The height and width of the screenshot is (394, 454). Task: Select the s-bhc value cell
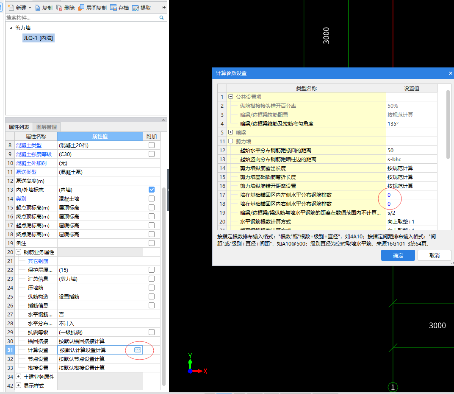pos(412,159)
